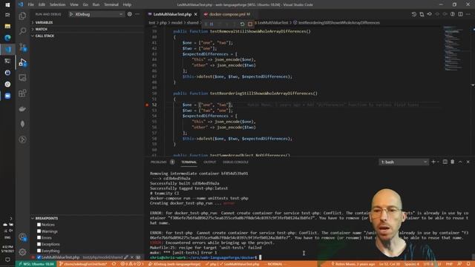
Task: Toggle the Everything breakpoint checkbox
Action: click(39, 251)
